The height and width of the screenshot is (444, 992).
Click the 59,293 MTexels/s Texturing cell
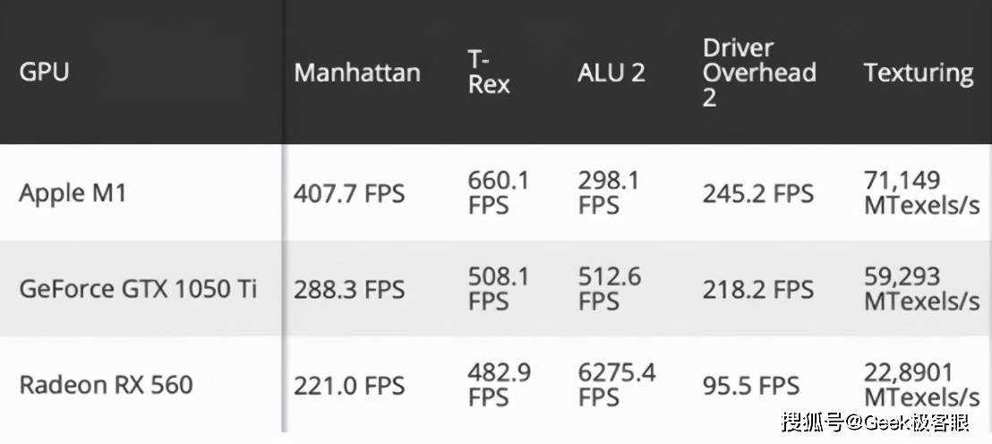coord(921,288)
